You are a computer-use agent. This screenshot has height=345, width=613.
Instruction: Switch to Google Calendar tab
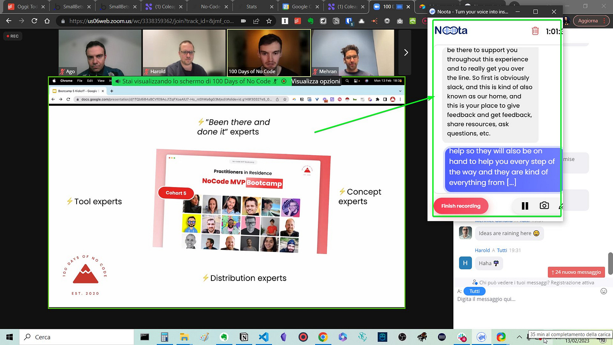point(300,7)
